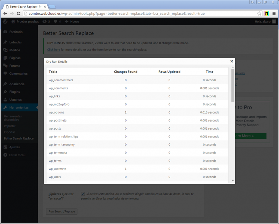279x224 pixels.
Task: Click the 0.016 seconds time value
Action: click(x=210, y=113)
